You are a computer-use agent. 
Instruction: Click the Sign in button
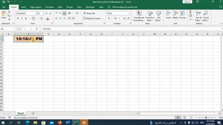[187, 2]
